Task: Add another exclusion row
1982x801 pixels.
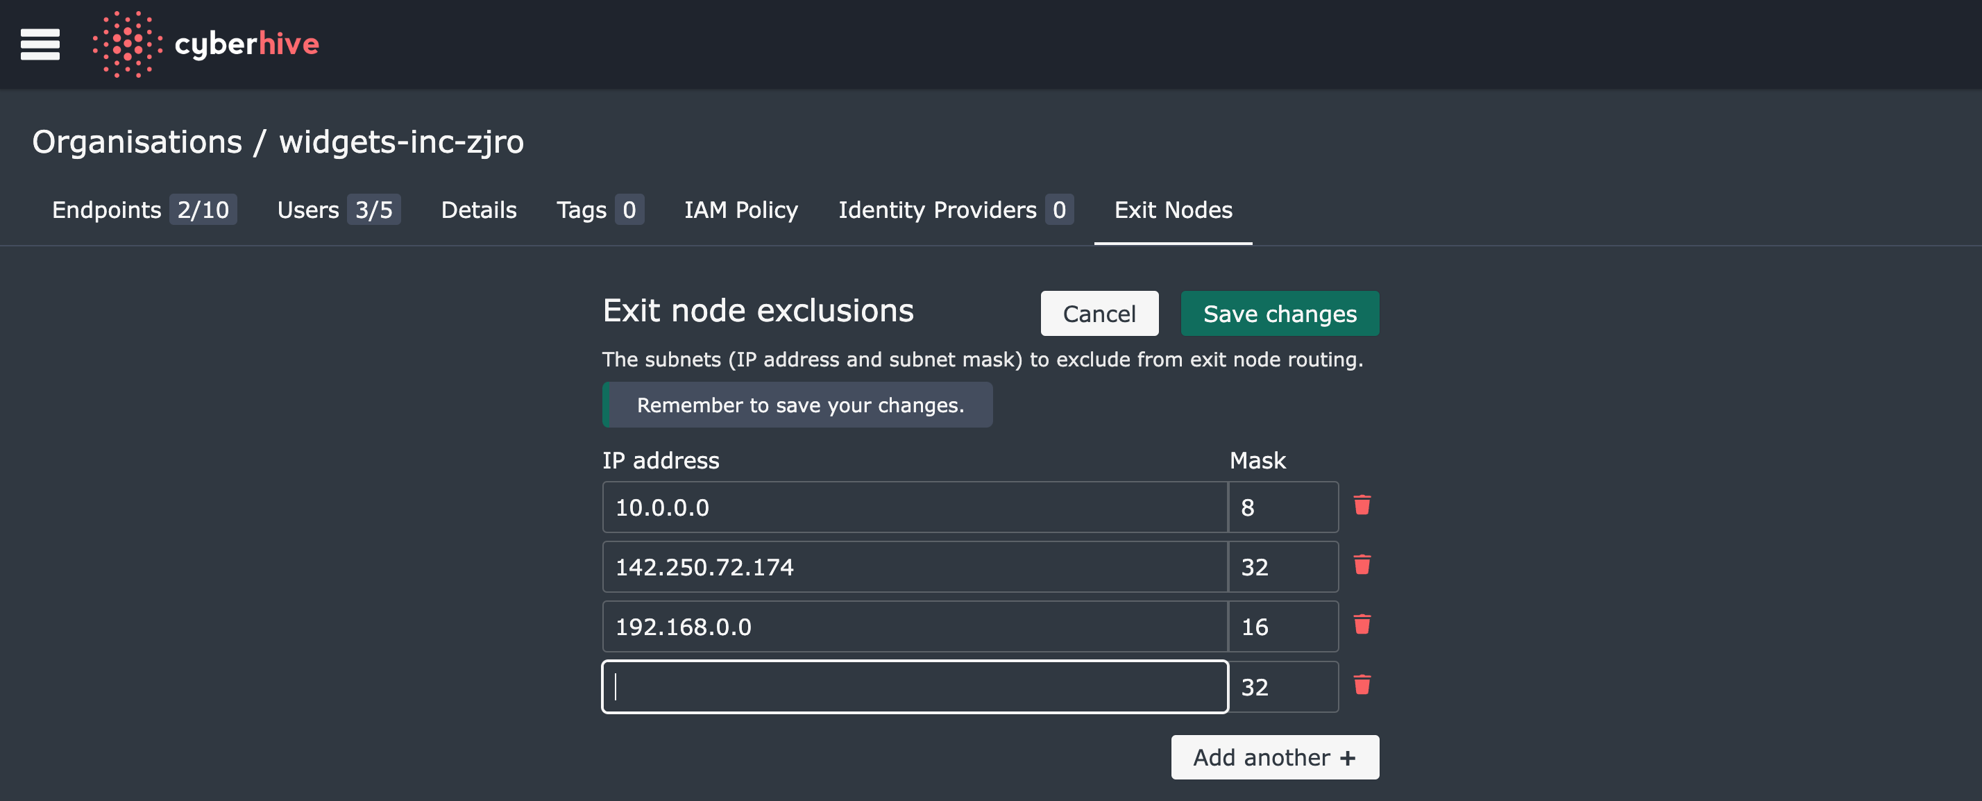Action: coord(1274,757)
